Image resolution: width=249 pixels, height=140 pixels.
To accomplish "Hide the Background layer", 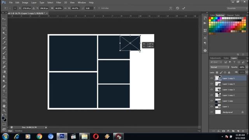I will point(212,112).
